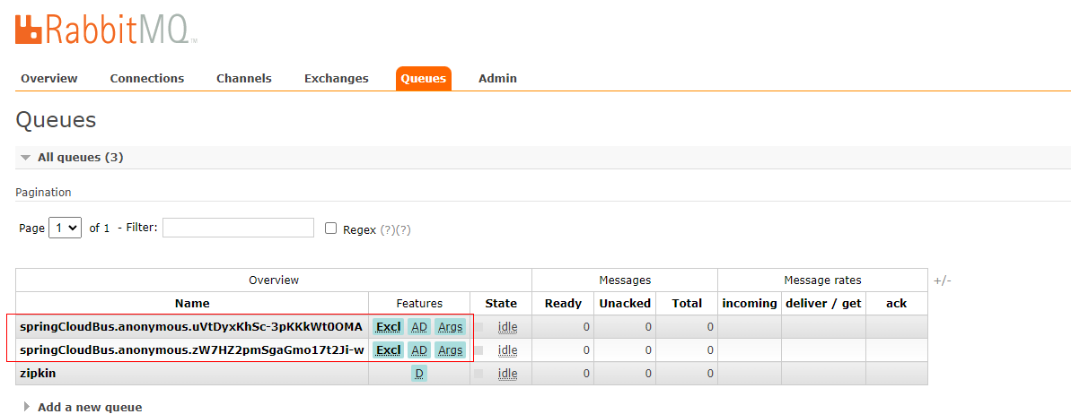
Task: Open the Overview tab
Action: pos(49,79)
